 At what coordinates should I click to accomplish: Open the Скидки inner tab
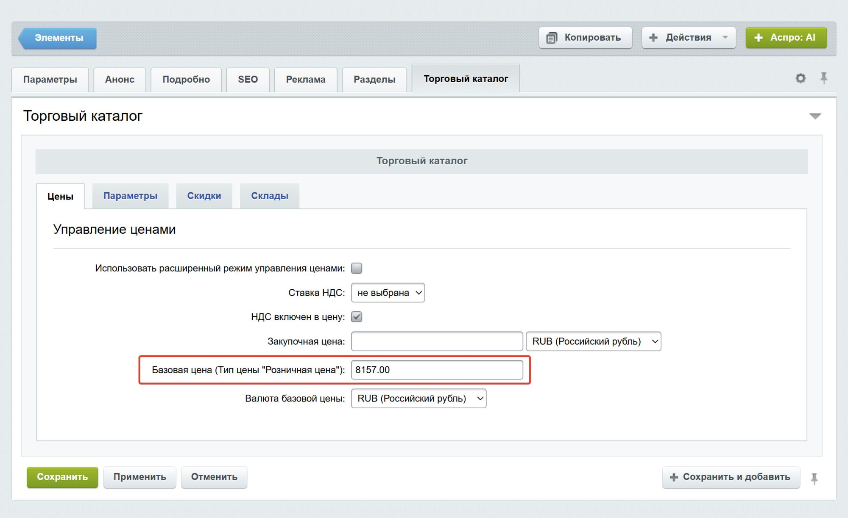tap(204, 196)
